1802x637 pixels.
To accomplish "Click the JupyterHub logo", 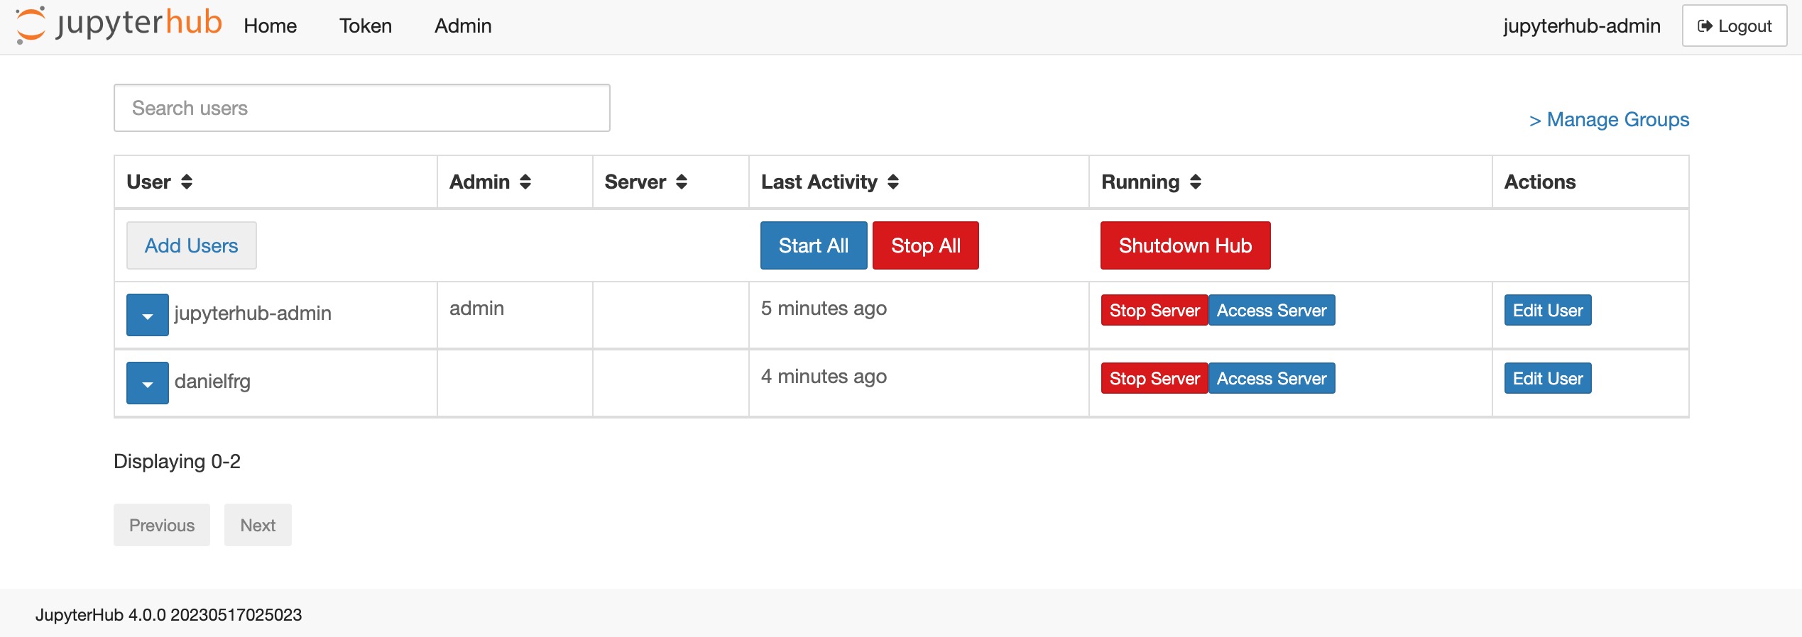I will pyautogui.click(x=119, y=25).
